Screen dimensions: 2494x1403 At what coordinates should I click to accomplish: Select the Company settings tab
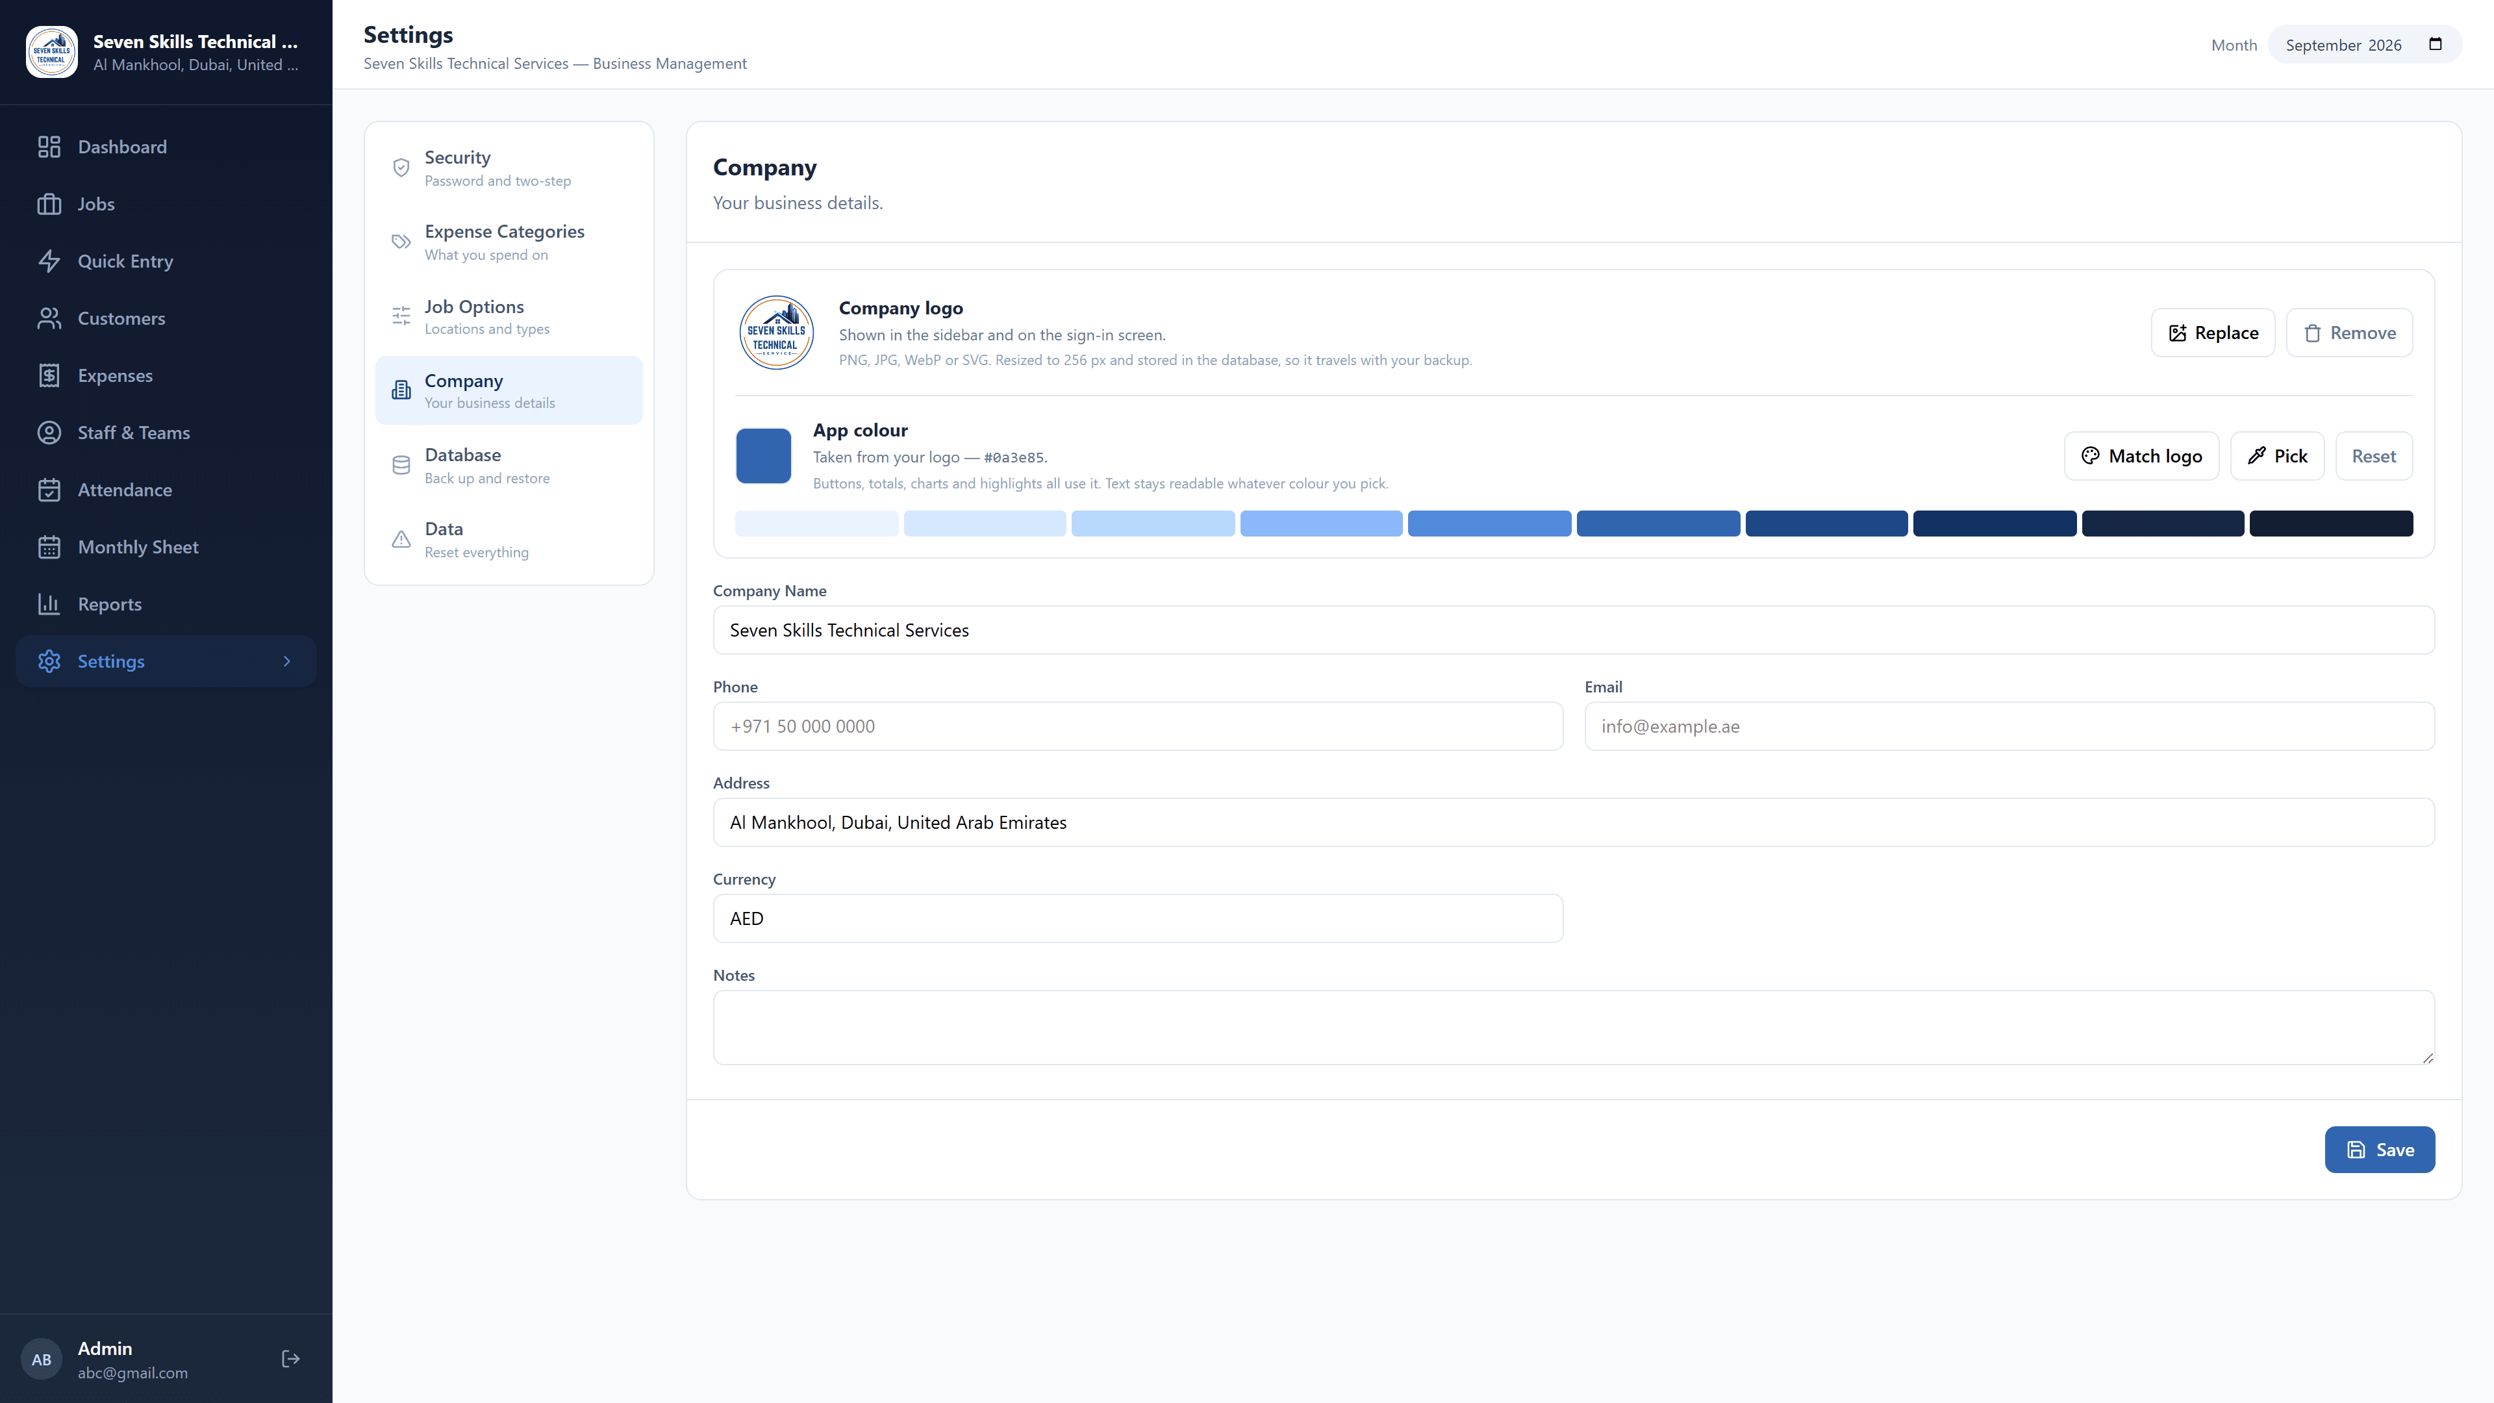click(509, 390)
